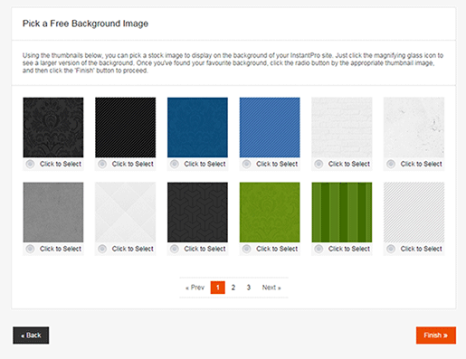Select radio button under white speckled background
466x359 pixels.
click(x=391, y=164)
